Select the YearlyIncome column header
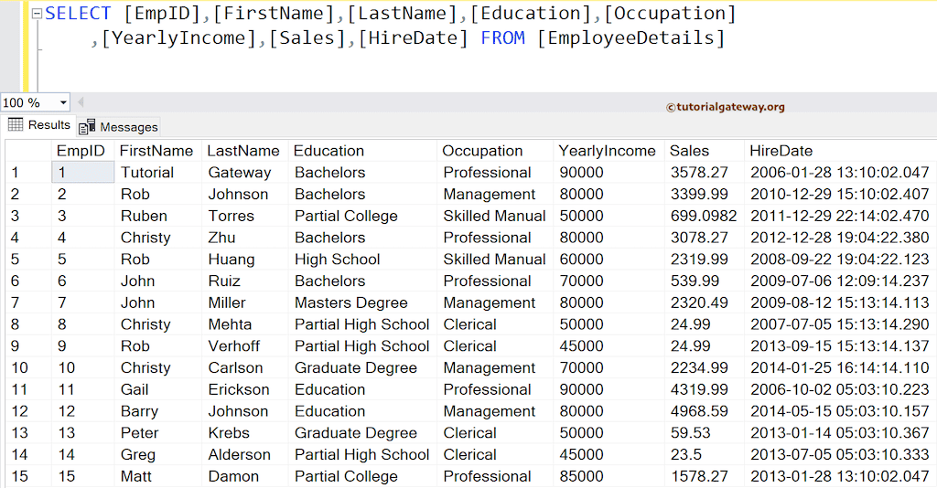Viewport: 937px width, 488px height. tap(609, 151)
